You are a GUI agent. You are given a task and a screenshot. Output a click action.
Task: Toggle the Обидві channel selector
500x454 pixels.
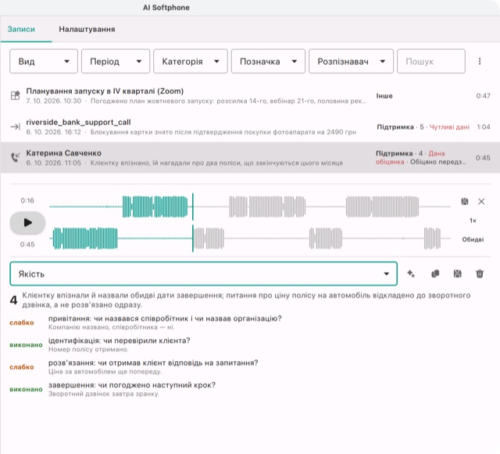(x=473, y=239)
